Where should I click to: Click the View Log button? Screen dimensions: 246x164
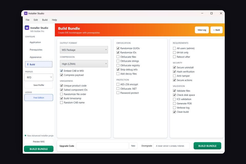[x=202, y=30]
